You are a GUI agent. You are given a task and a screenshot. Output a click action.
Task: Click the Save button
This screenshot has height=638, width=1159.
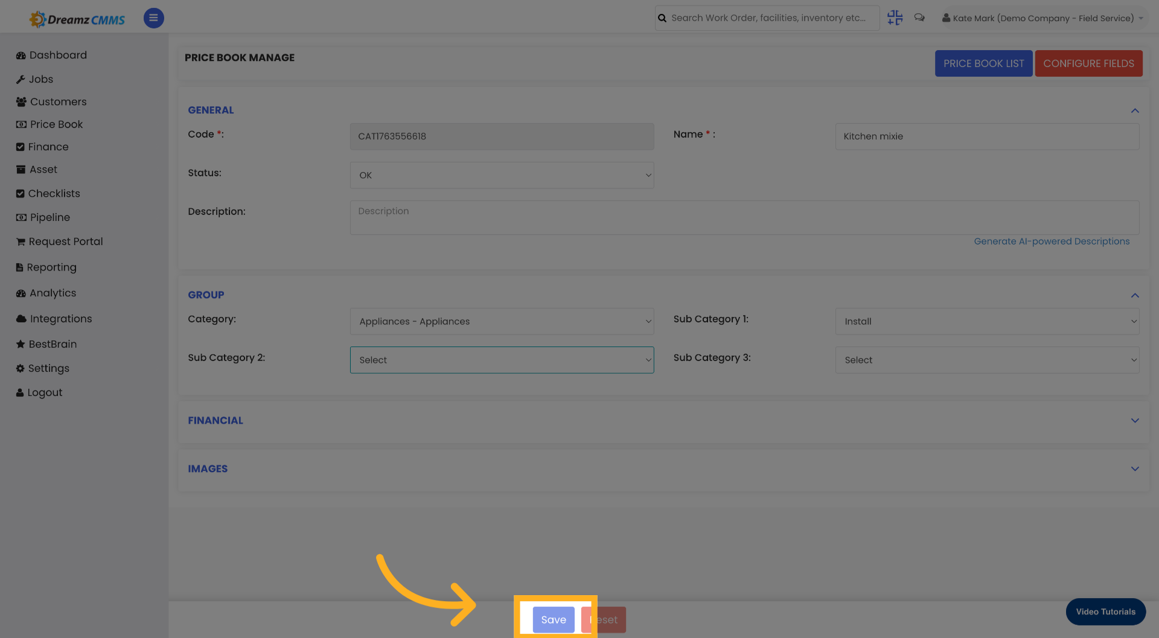[554, 620]
